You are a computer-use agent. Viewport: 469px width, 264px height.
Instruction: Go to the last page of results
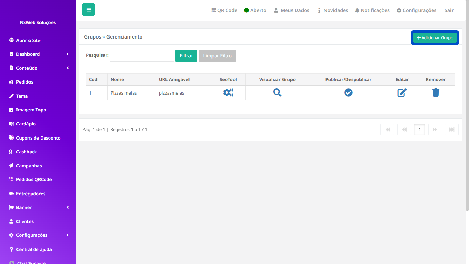[x=452, y=130]
